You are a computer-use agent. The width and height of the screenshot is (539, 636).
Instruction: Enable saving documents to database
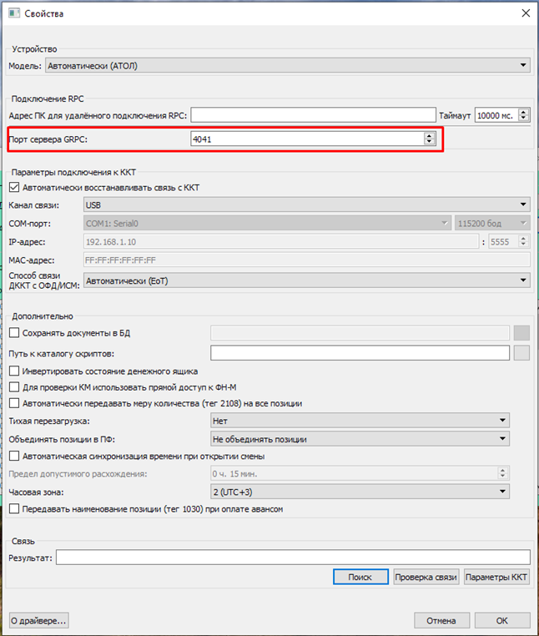tap(14, 333)
